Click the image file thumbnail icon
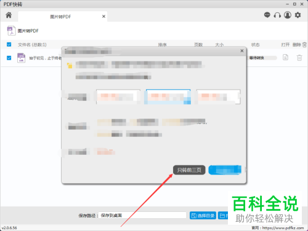The height and width of the screenshot is (231, 308). (x=21, y=58)
